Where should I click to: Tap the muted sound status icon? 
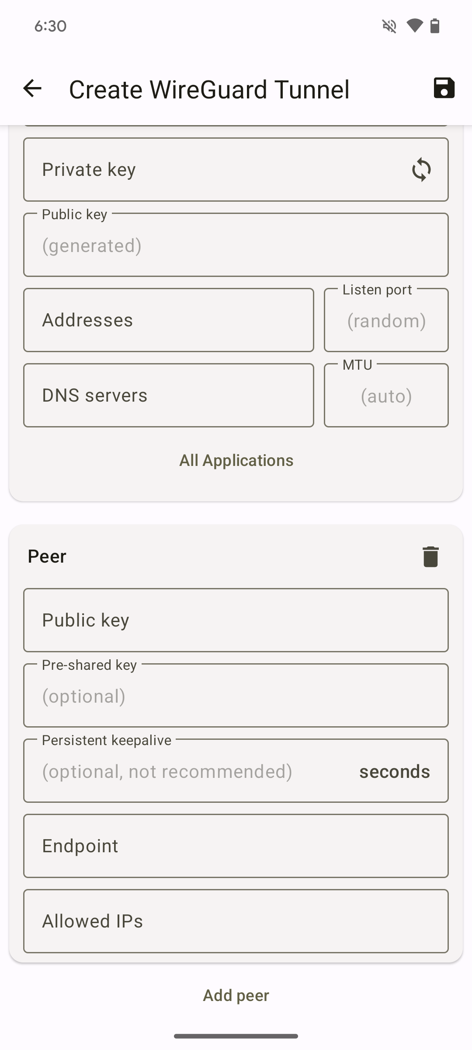pos(389,26)
